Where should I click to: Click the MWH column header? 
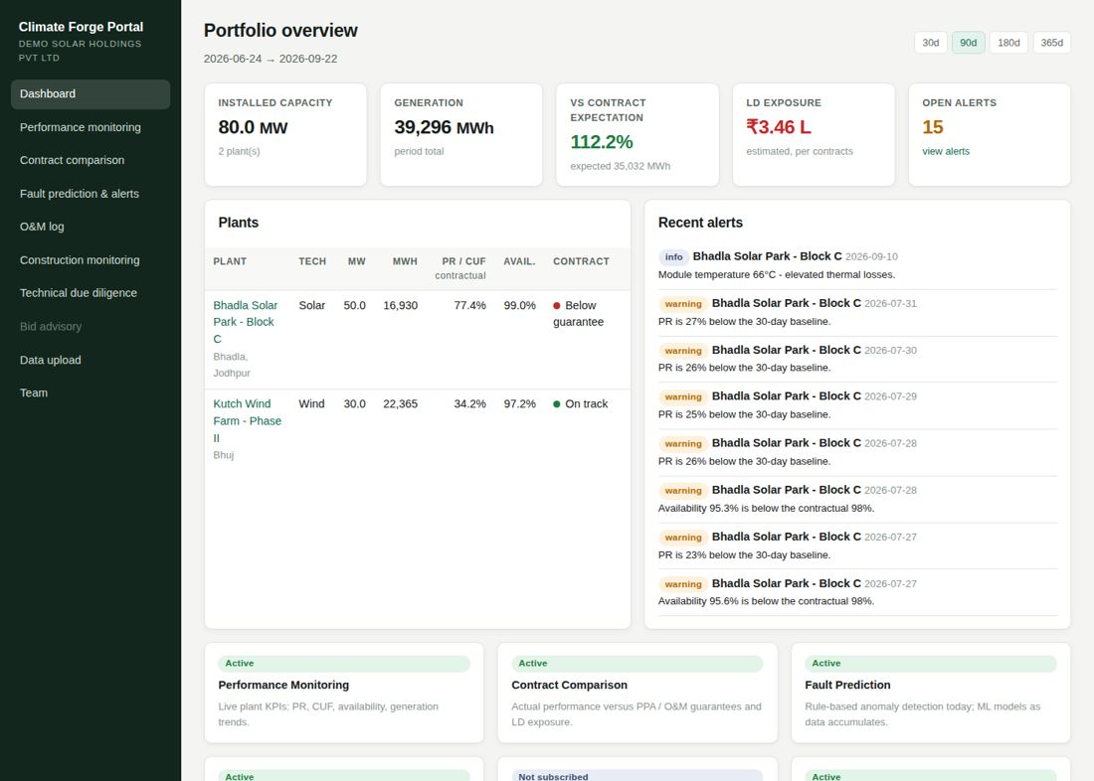coord(405,261)
